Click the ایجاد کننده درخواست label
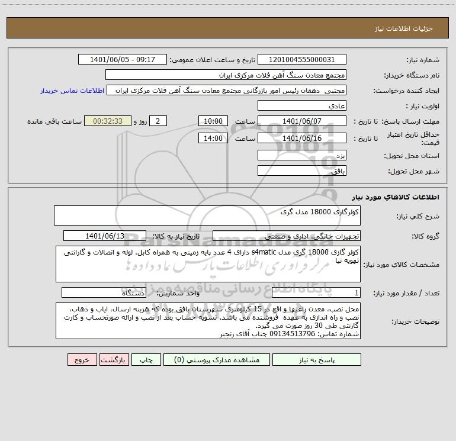This screenshot has height=441, width=456. (406, 91)
